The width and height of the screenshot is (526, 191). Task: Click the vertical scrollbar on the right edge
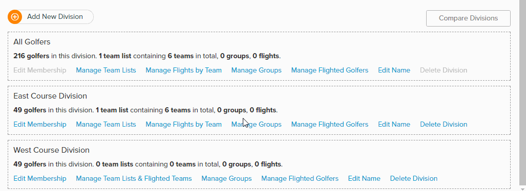pyautogui.click(x=522, y=96)
